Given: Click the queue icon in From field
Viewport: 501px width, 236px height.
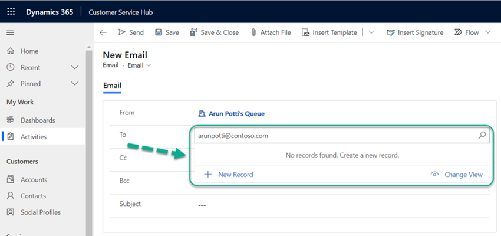Looking at the screenshot, I should (x=202, y=113).
